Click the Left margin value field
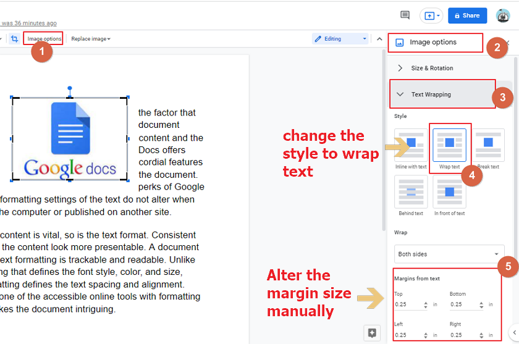 coord(408,335)
